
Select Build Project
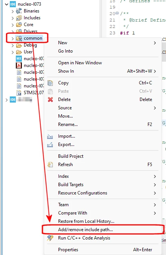click(x=103, y=156)
